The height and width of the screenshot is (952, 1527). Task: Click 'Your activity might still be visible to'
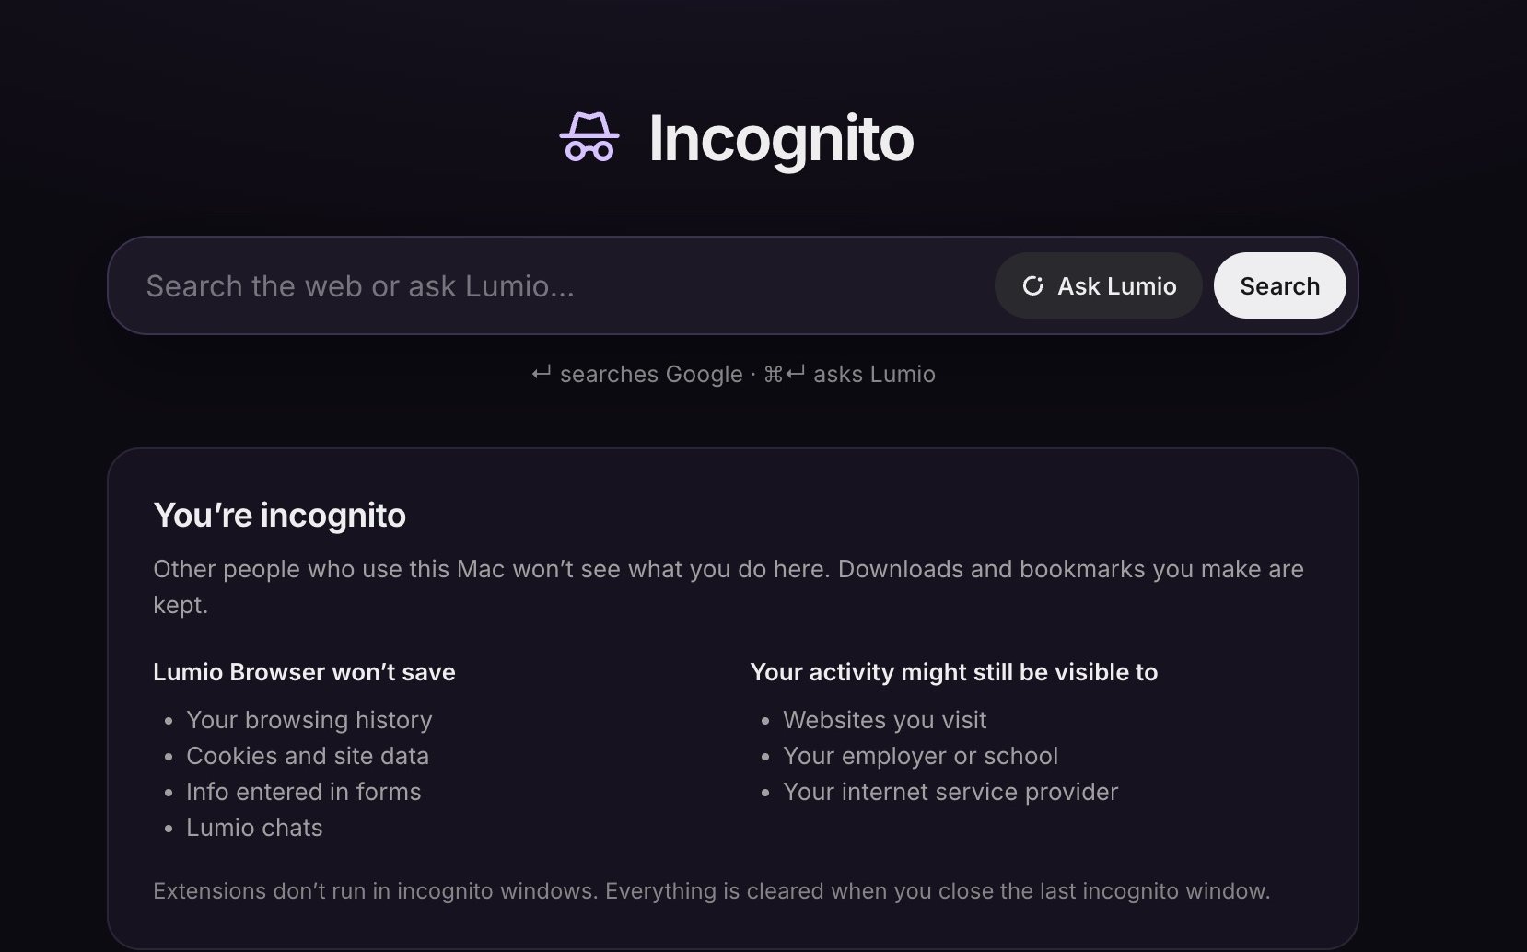(953, 672)
